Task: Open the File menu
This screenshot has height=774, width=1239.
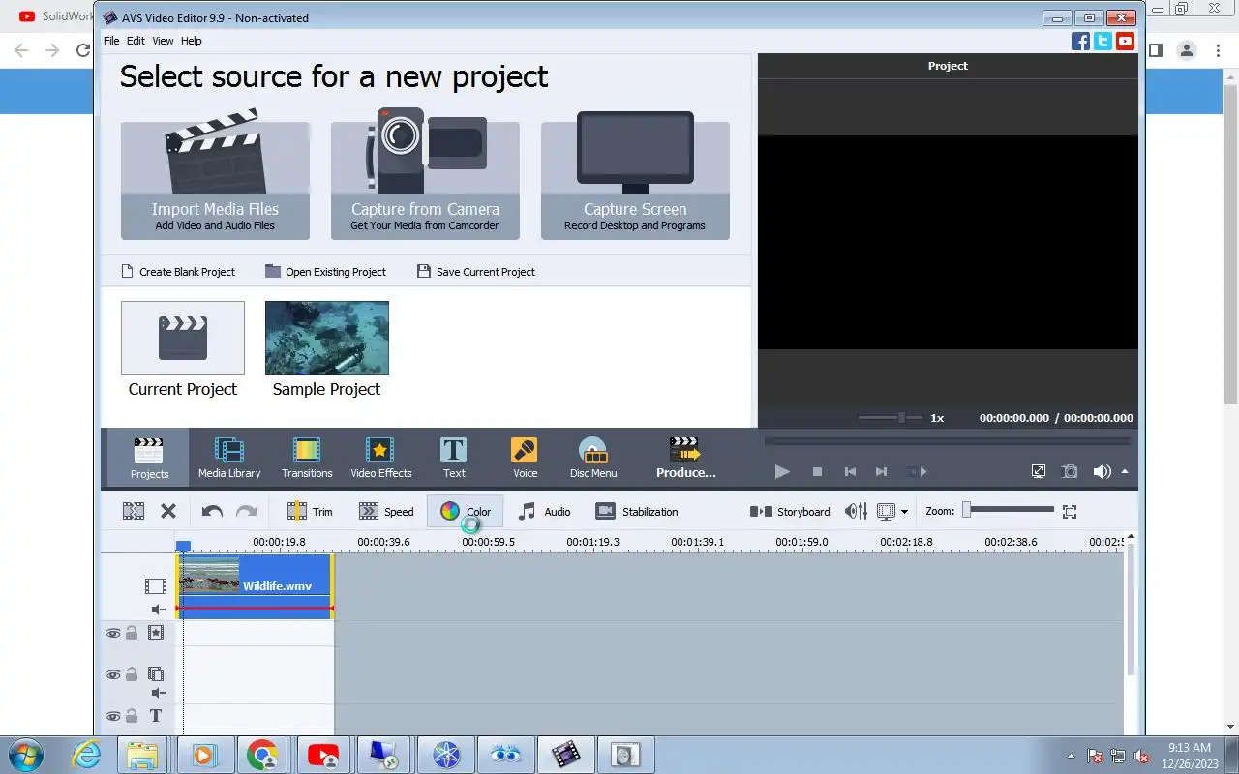Action: (x=111, y=41)
